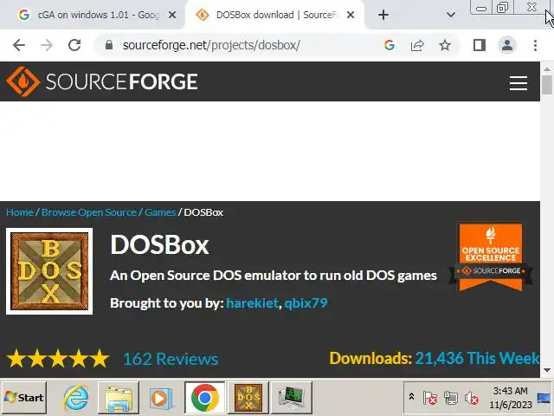The width and height of the screenshot is (554, 416).
Task: Open harekiet author profile link
Action: click(x=252, y=303)
